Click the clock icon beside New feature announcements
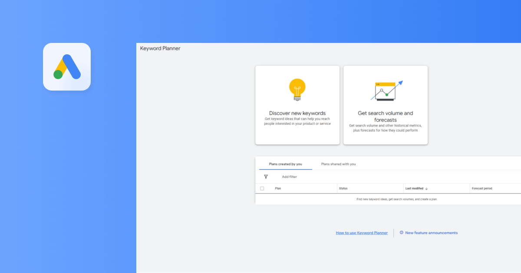This screenshot has width=521, height=273. [x=402, y=233]
